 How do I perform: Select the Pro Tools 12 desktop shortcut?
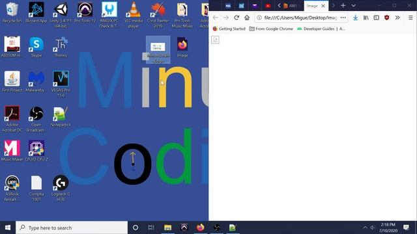pyautogui.click(x=85, y=12)
